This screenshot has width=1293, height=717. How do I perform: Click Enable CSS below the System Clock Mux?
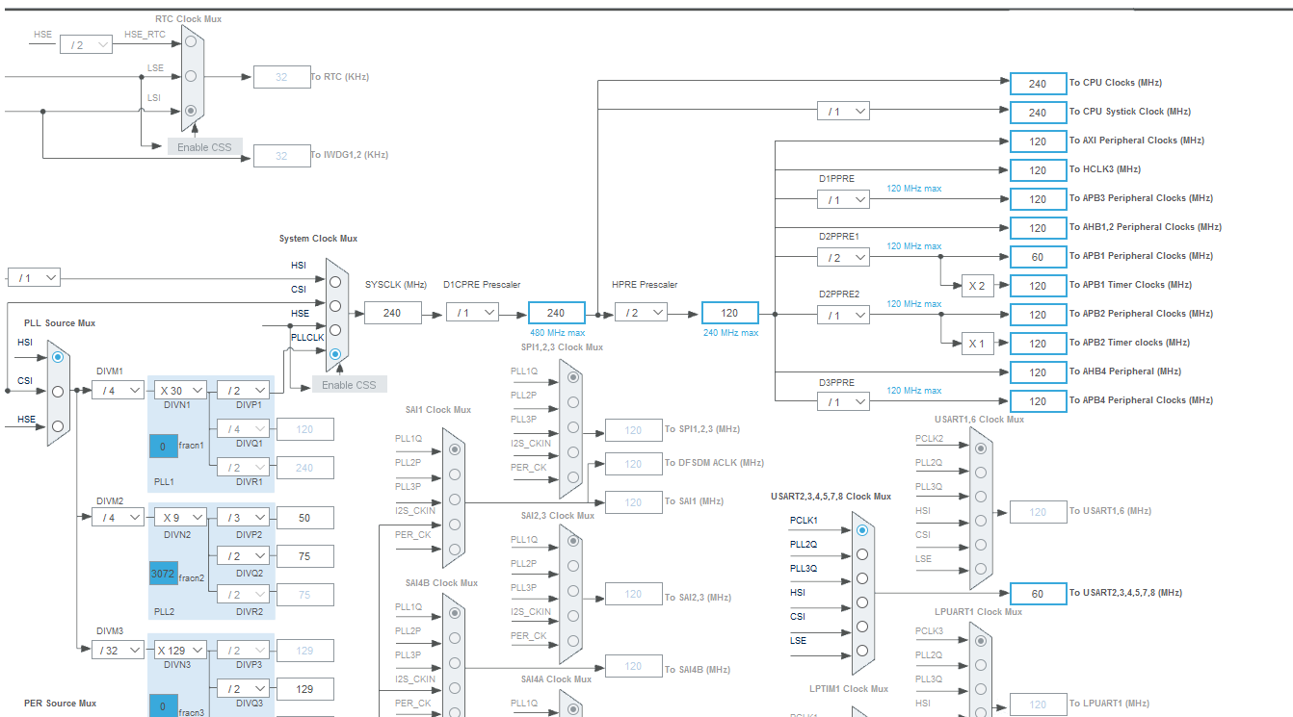pyautogui.click(x=351, y=383)
